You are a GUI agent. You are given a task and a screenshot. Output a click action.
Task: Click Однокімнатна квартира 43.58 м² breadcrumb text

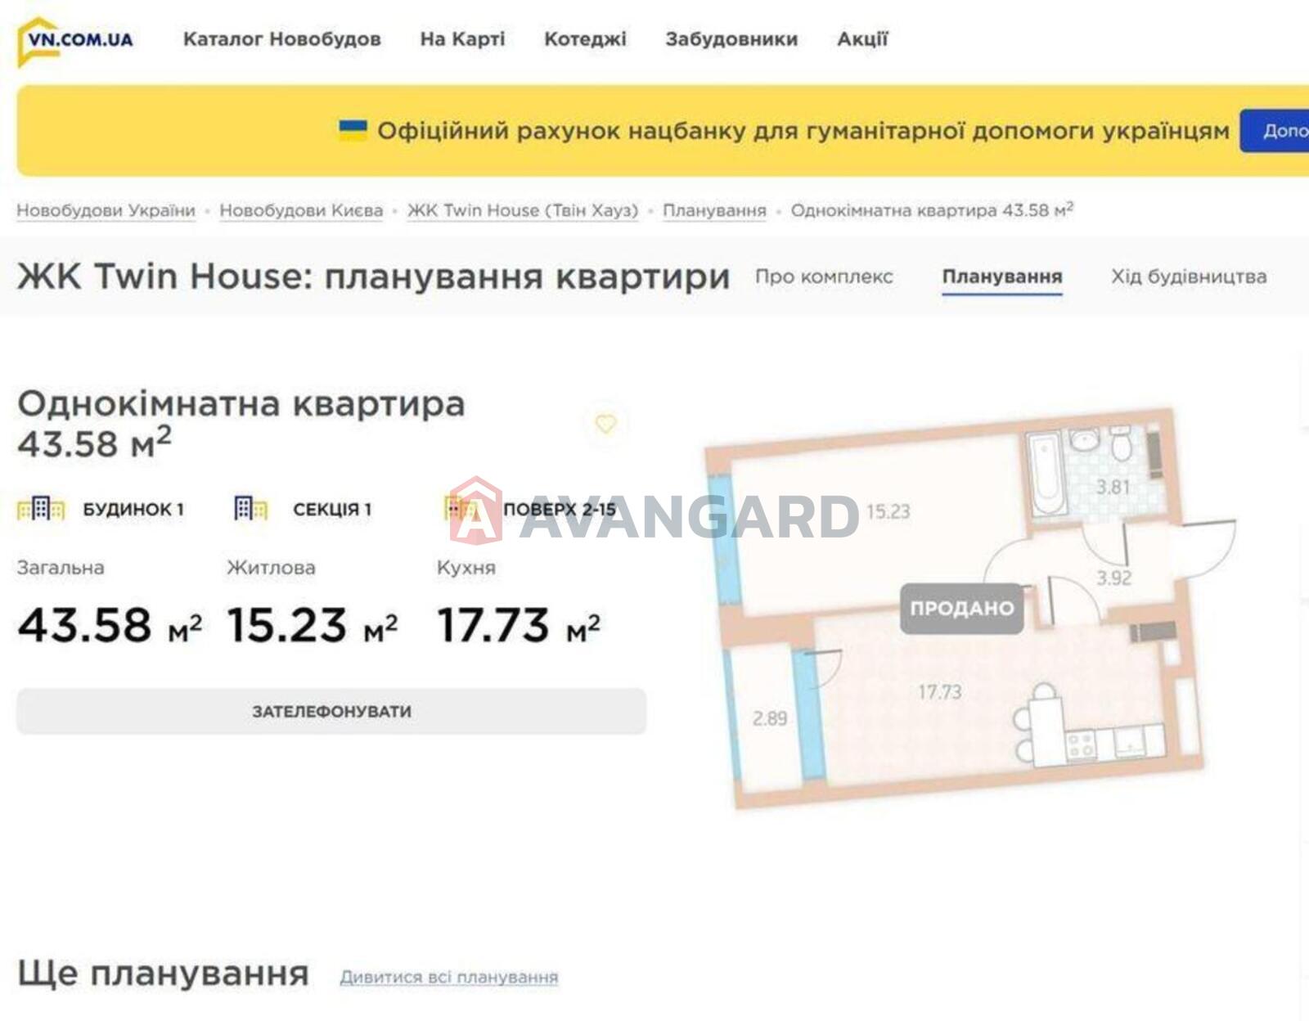[x=932, y=209]
